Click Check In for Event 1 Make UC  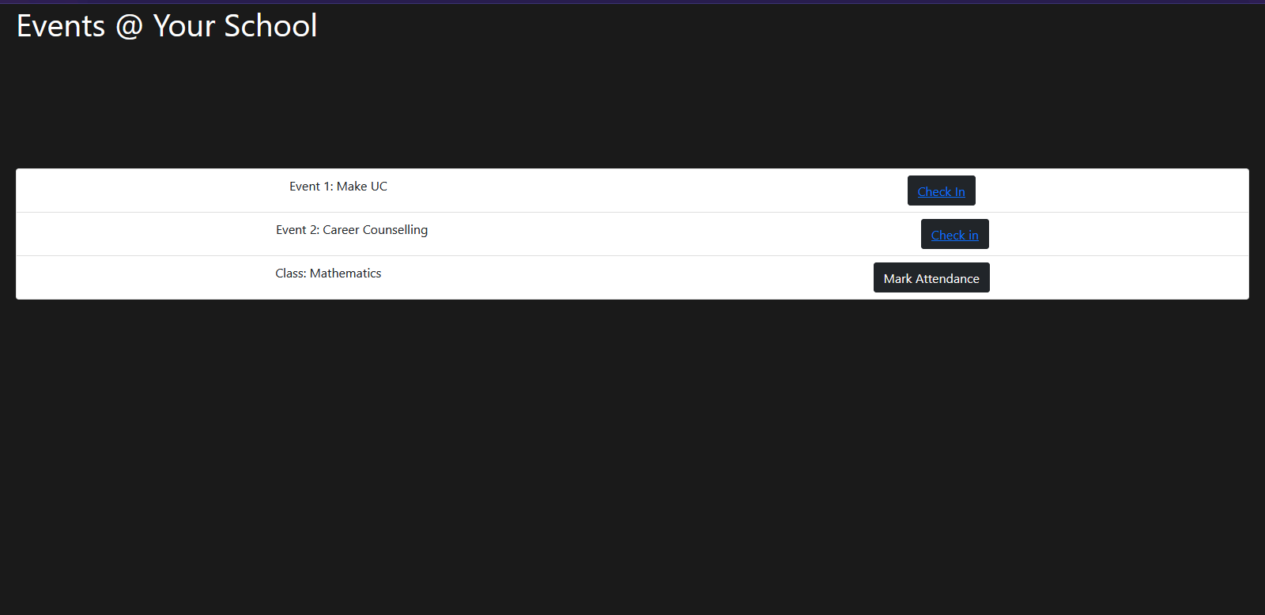pos(941,191)
